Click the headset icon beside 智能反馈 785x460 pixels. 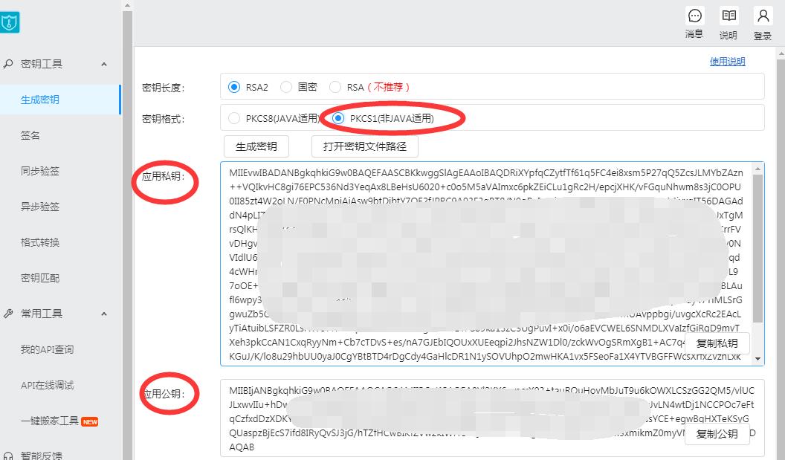click(8, 455)
